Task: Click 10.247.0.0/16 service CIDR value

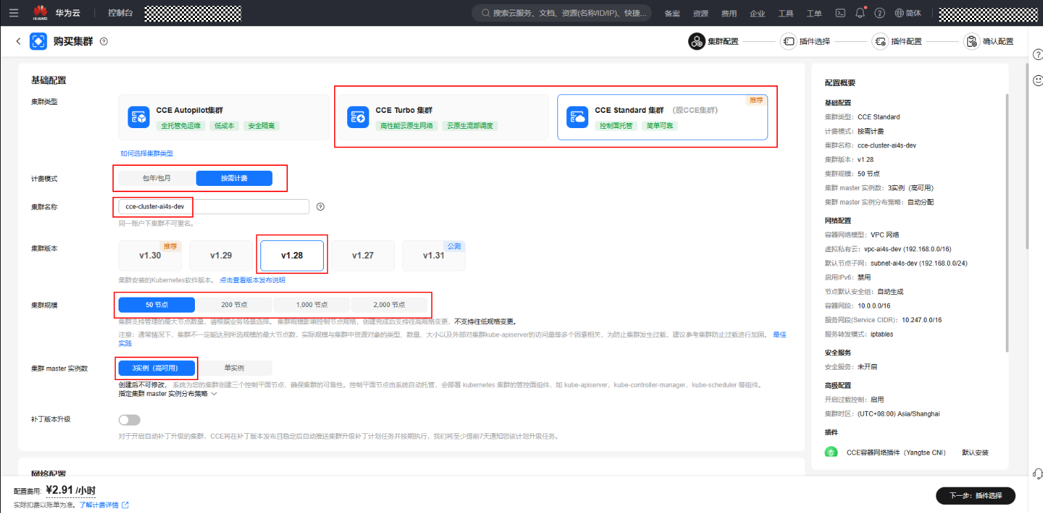Action: coord(922,320)
